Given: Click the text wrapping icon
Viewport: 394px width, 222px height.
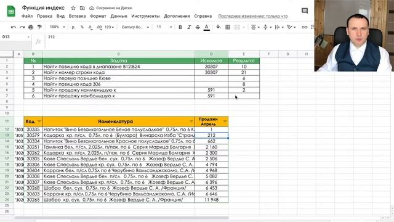Looking at the screenshot, I should click(x=277, y=27).
